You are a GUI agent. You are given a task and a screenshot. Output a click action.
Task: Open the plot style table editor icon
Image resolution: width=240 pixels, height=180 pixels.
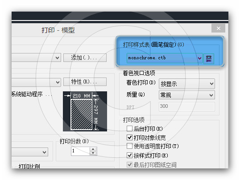[x=209, y=58]
